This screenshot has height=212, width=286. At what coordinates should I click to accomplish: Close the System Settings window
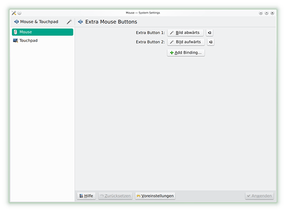272,13
